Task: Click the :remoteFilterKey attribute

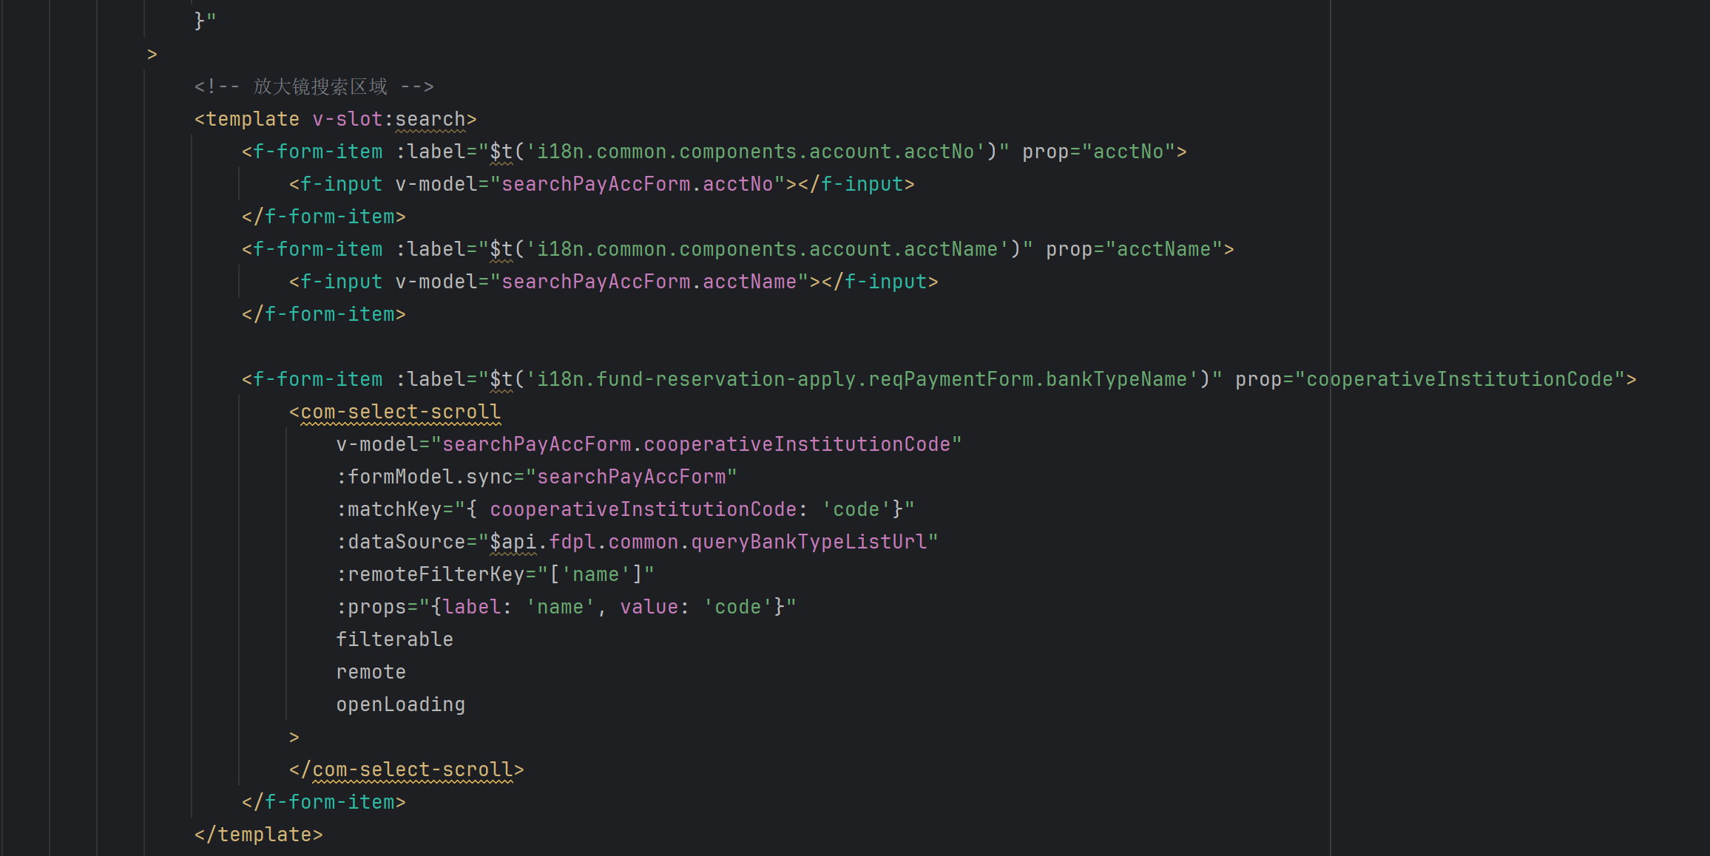Action: point(431,574)
